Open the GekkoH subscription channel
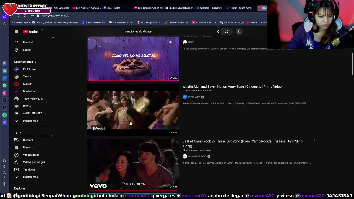 (27, 84)
